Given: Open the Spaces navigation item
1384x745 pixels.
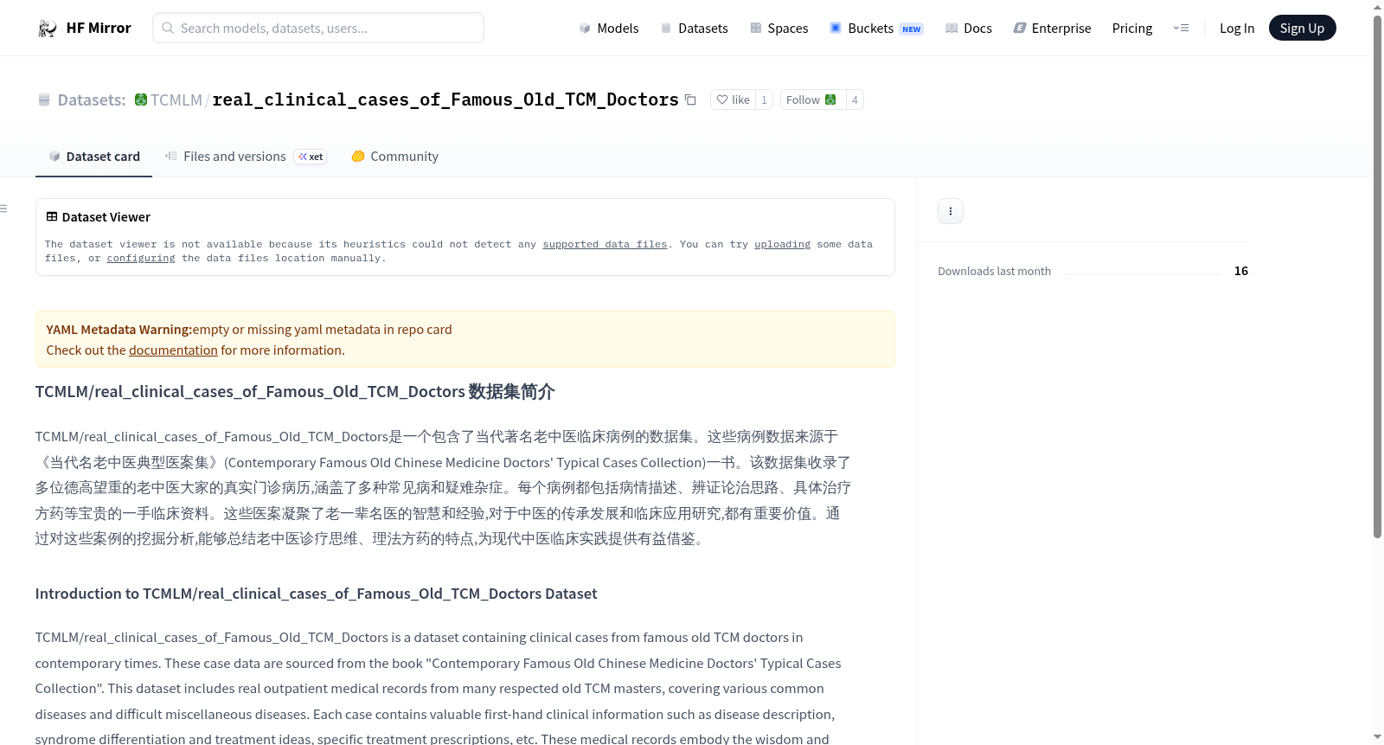Looking at the screenshot, I should tap(779, 29).
